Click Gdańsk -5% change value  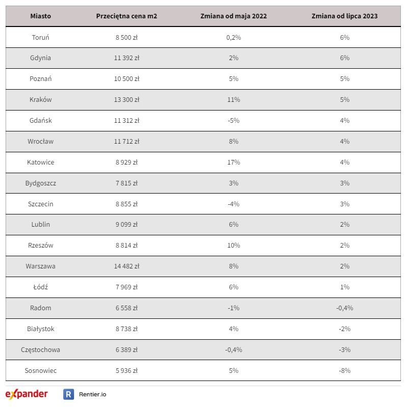[x=234, y=121]
